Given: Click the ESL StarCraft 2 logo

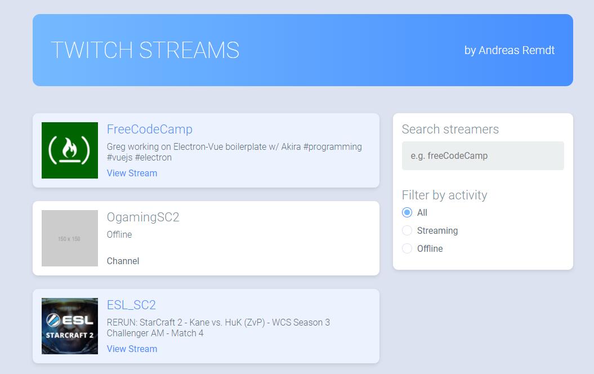Looking at the screenshot, I should [70, 326].
